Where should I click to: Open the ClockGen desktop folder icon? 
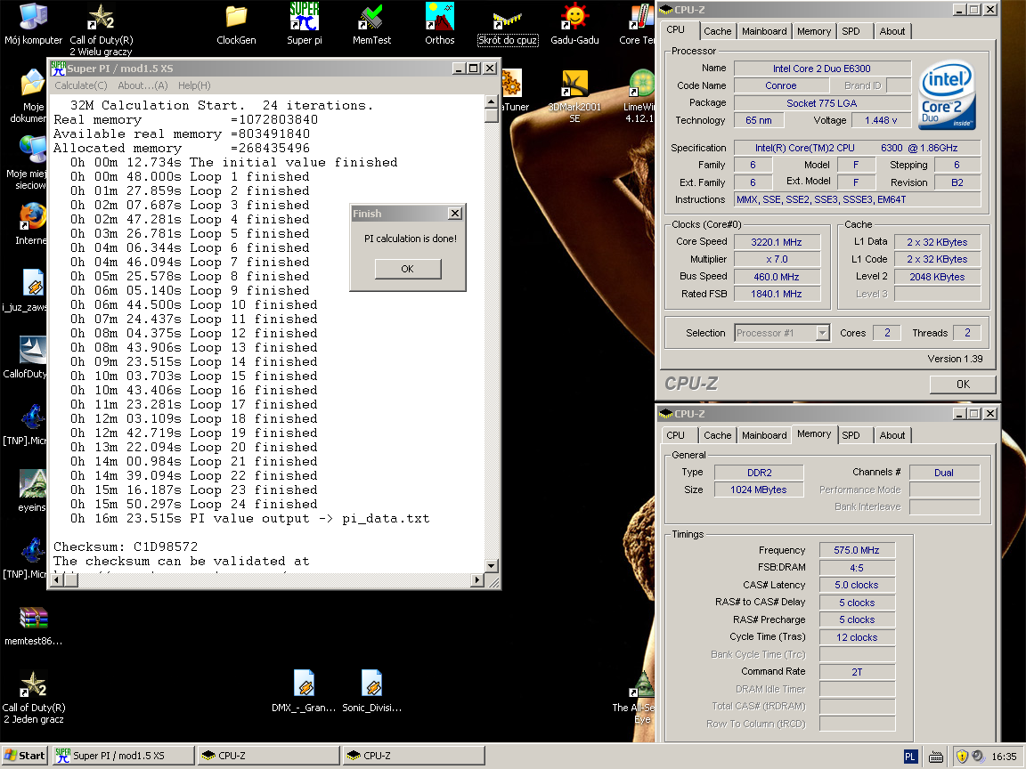tap(236, 17)
